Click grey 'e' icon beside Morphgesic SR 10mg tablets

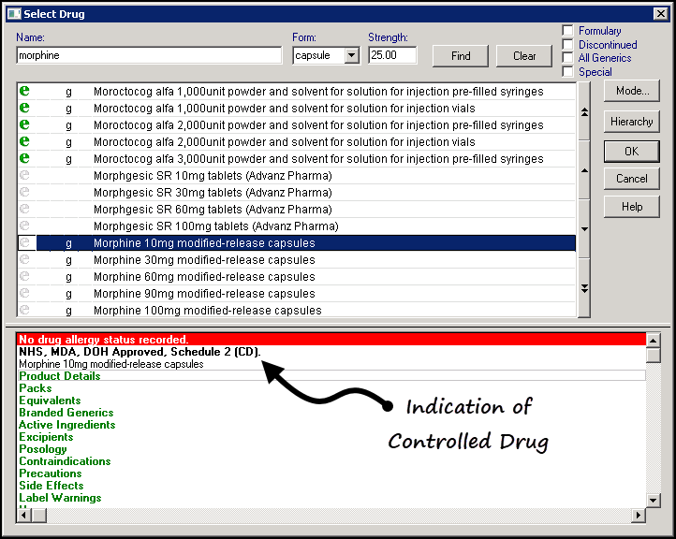pos(25,176)
